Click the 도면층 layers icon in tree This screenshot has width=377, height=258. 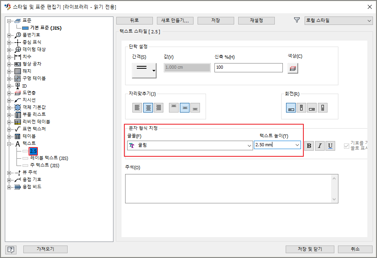pos(18,93)
